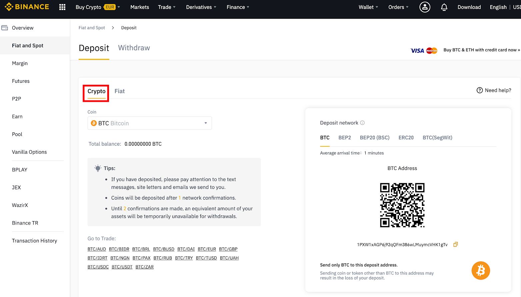Click the Fiat and Spot breadcrumb link

coord(92,28)
